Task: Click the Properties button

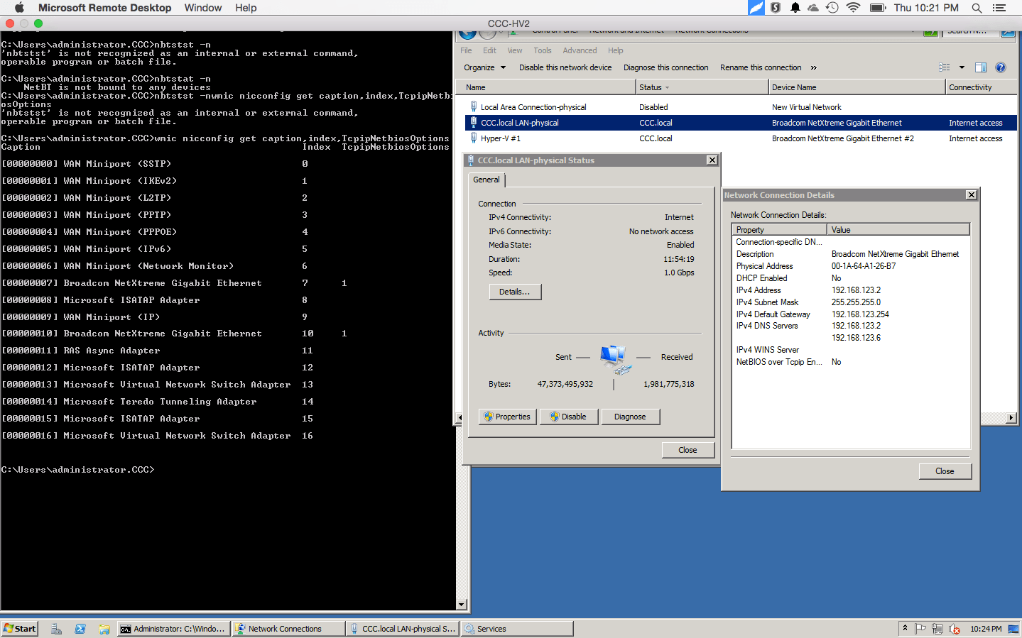Action: click(x=508, y=417)
